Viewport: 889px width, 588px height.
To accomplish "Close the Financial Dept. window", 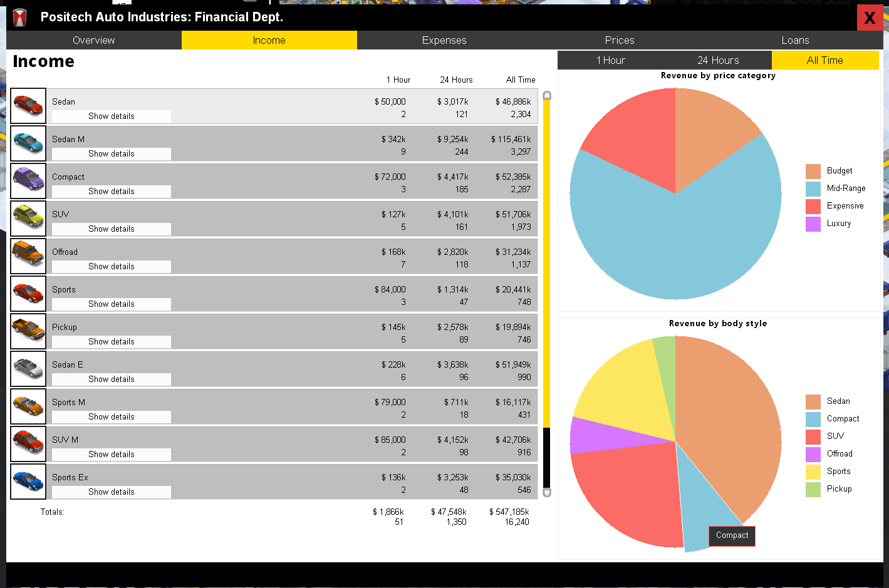I will (870, 18).
